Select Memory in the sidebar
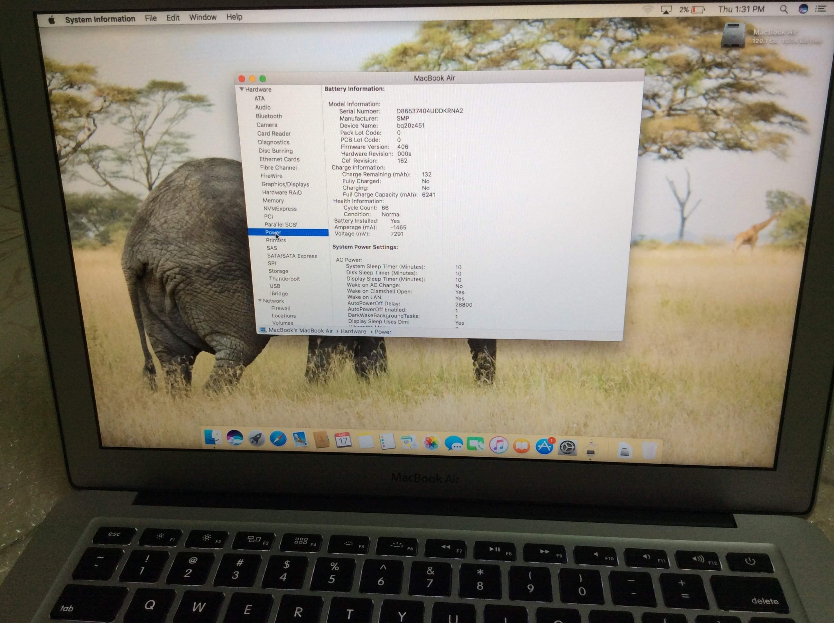Image resolution: width=834 pixels, height=623 pixels. click(273, 200)
